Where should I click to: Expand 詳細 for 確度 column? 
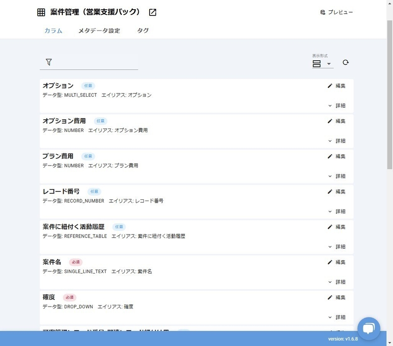tap(337, 318)
